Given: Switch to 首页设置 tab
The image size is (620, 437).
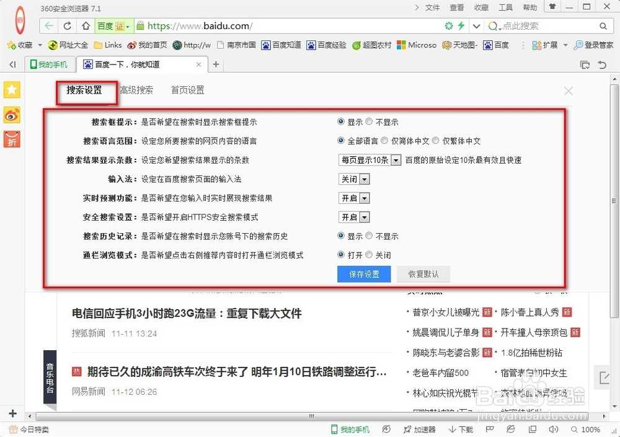Looking at the screenshot, I should click(x=188, y=90).
